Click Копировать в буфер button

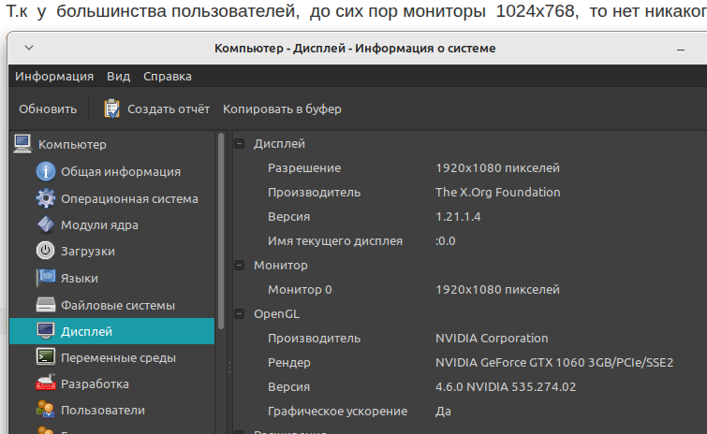pos(282,108)
